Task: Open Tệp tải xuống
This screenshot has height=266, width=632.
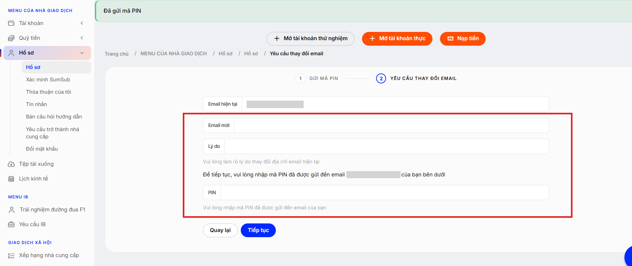Action: click(x=36, y=164)
